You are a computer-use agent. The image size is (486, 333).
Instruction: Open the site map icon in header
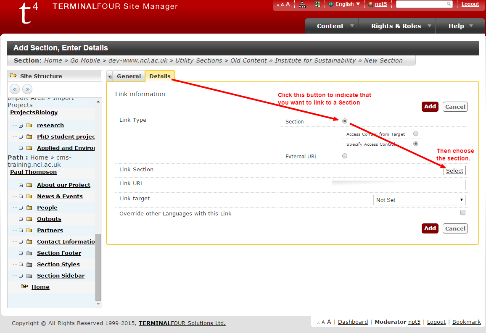[x=302, y=5]
